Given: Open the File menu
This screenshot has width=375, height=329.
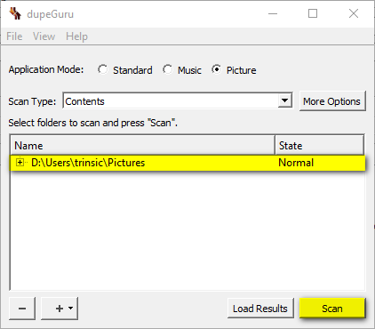Looking at the screenshot, I should (x=14, y=36).
